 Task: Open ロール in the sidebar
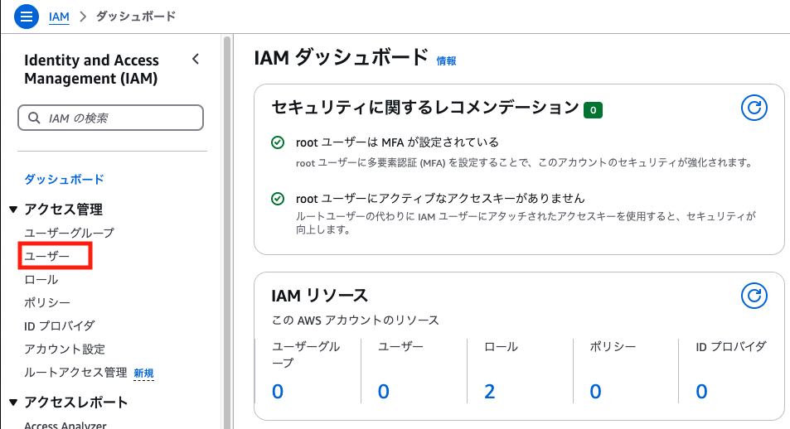[x=41, y=279]
